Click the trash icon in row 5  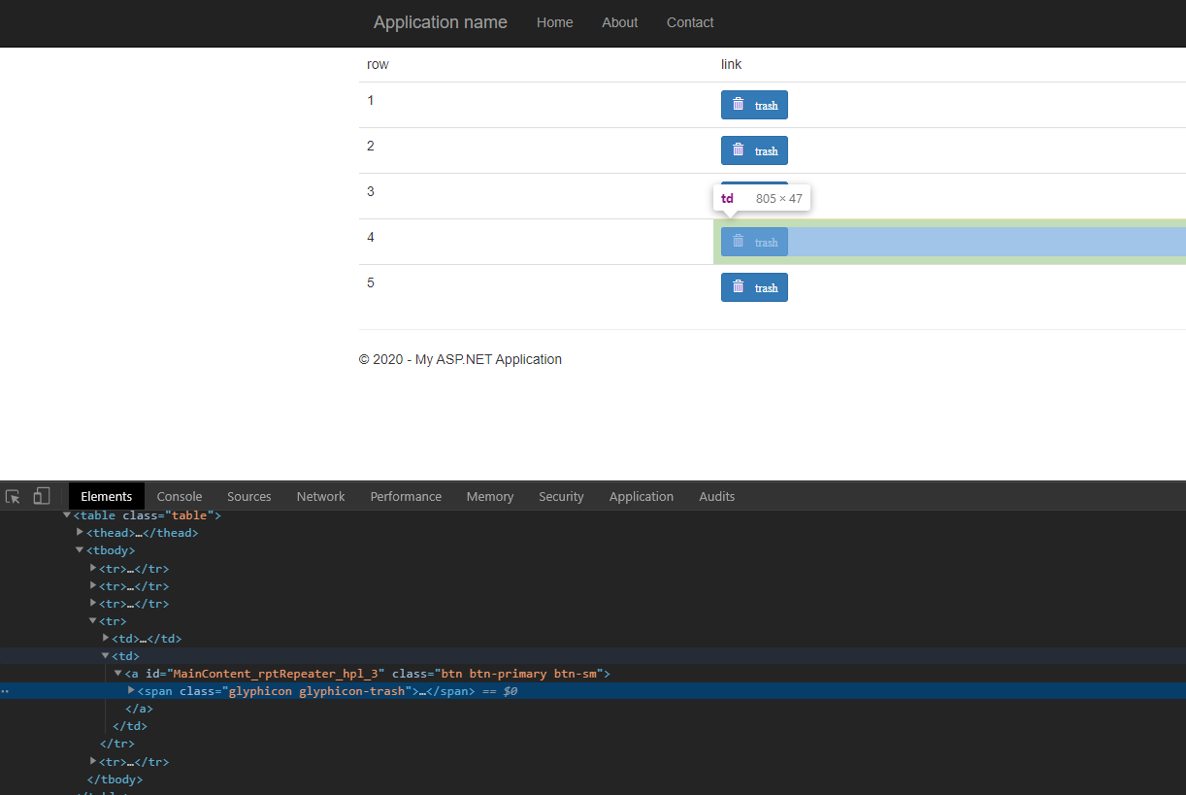click(x=738, y=286)
